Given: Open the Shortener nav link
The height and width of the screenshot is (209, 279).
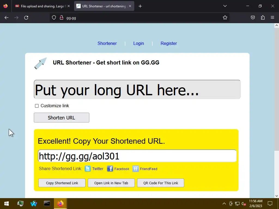Looking at the screenshot, I should coord(107,43).
